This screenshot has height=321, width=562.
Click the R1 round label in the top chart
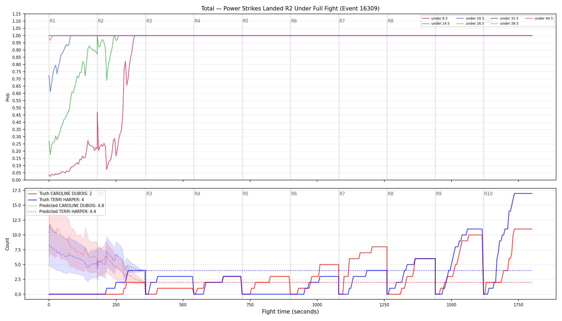[52, 21]
